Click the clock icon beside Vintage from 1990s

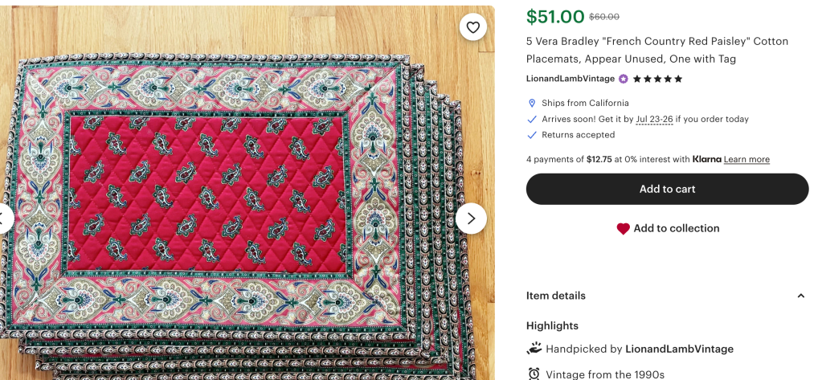click(x=534, y=374)
